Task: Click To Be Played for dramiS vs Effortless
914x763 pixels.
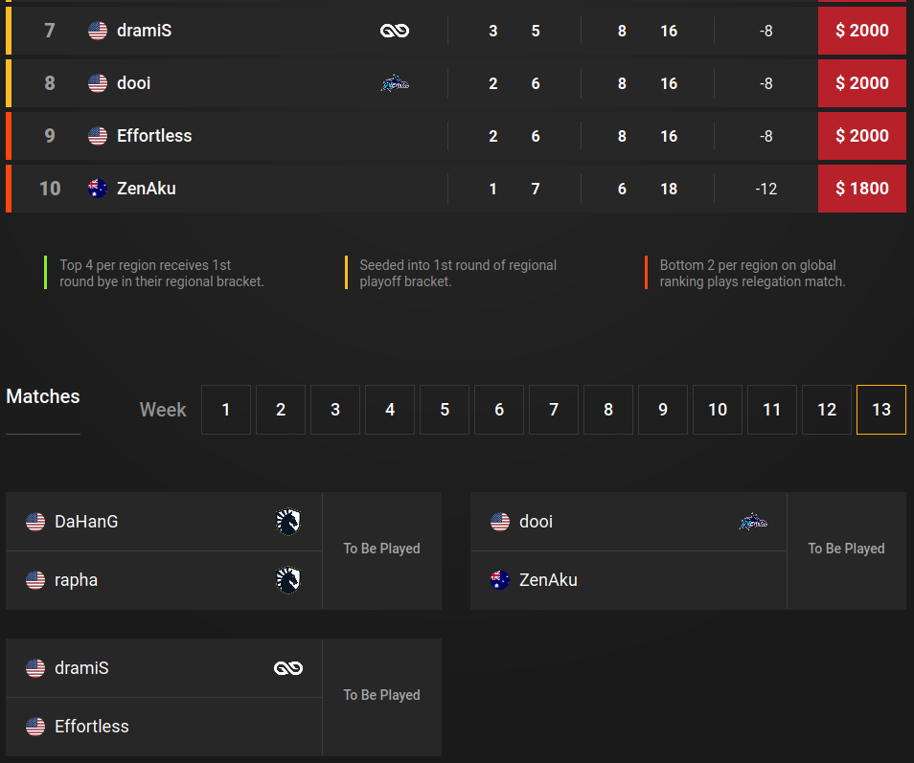Action: [382, 695]
